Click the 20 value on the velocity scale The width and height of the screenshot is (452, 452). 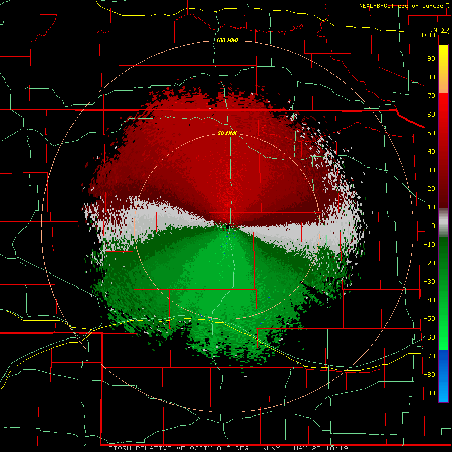point(431,189)
